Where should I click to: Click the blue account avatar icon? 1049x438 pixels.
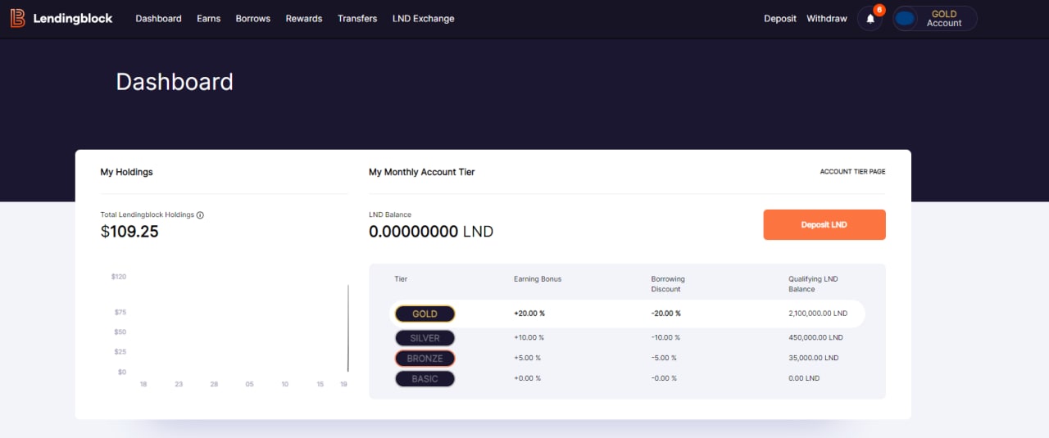click(x=906, y=19)
